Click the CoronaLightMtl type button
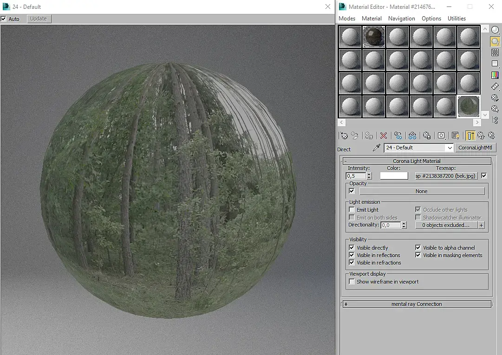Screen dimensions: 502x355 click(x=476, y=148)
